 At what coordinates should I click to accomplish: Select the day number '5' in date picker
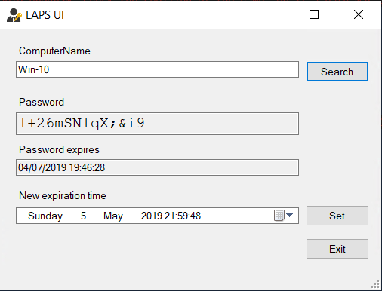[83, 216]
